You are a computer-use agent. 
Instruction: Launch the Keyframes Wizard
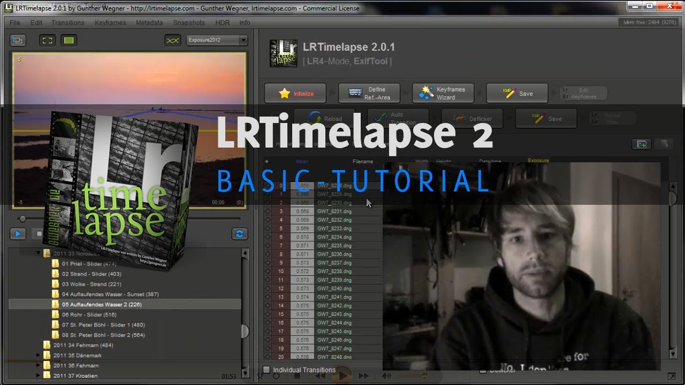pyautogui.click(x=443, y=94)
